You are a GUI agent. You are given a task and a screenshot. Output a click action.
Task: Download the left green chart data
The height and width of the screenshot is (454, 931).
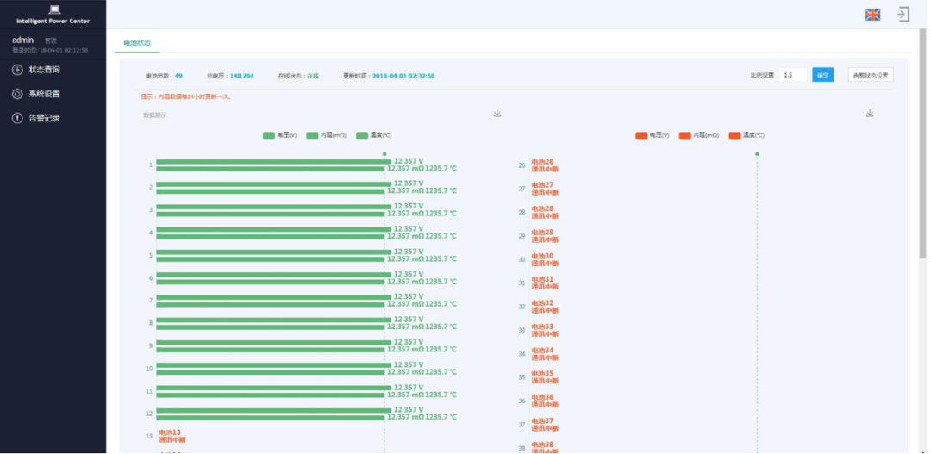point(497,113)
